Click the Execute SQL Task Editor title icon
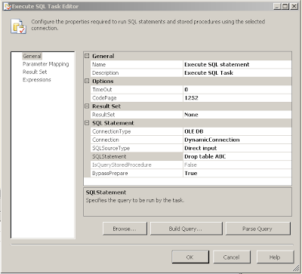The width and height of the screenshot is (302, 274). click(x=8, y=6)
